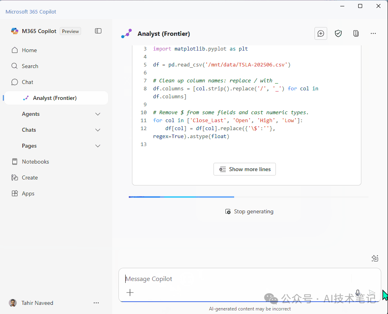Click the Analyst (Frontier) agent logo in header
The height and width of the screenshot is (314, 388).
[126, 34]
